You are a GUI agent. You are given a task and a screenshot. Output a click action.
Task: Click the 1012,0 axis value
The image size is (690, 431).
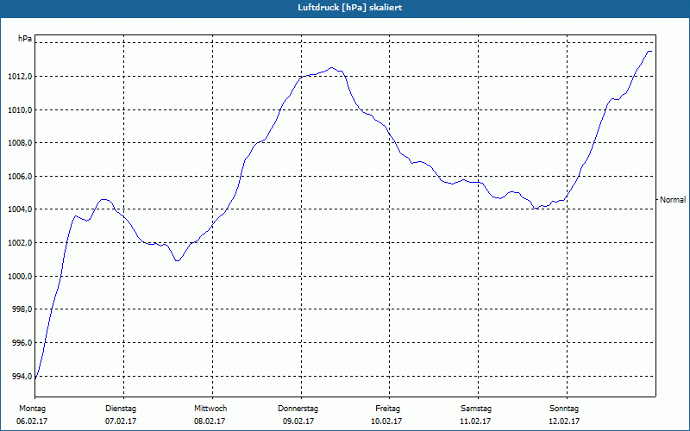tap(20, 77)
